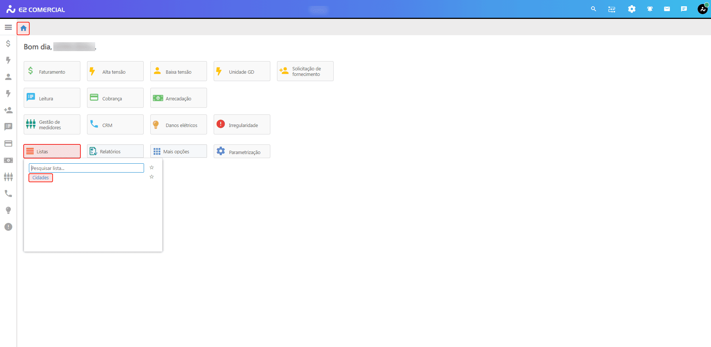Expand the Relatórios dropdown

(x=115, y=151)
